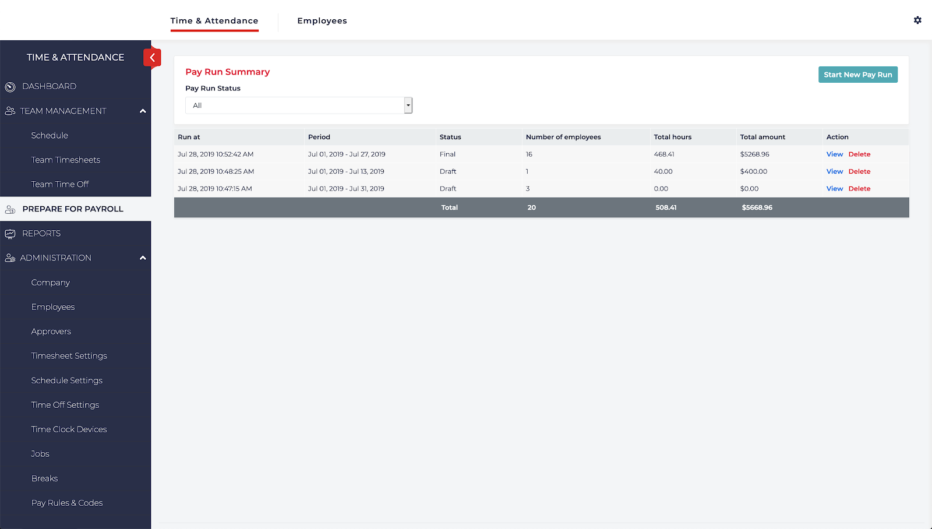This screenshot has height=529, width=932.
Task: Click the settings gear icon
Action: 917,20
